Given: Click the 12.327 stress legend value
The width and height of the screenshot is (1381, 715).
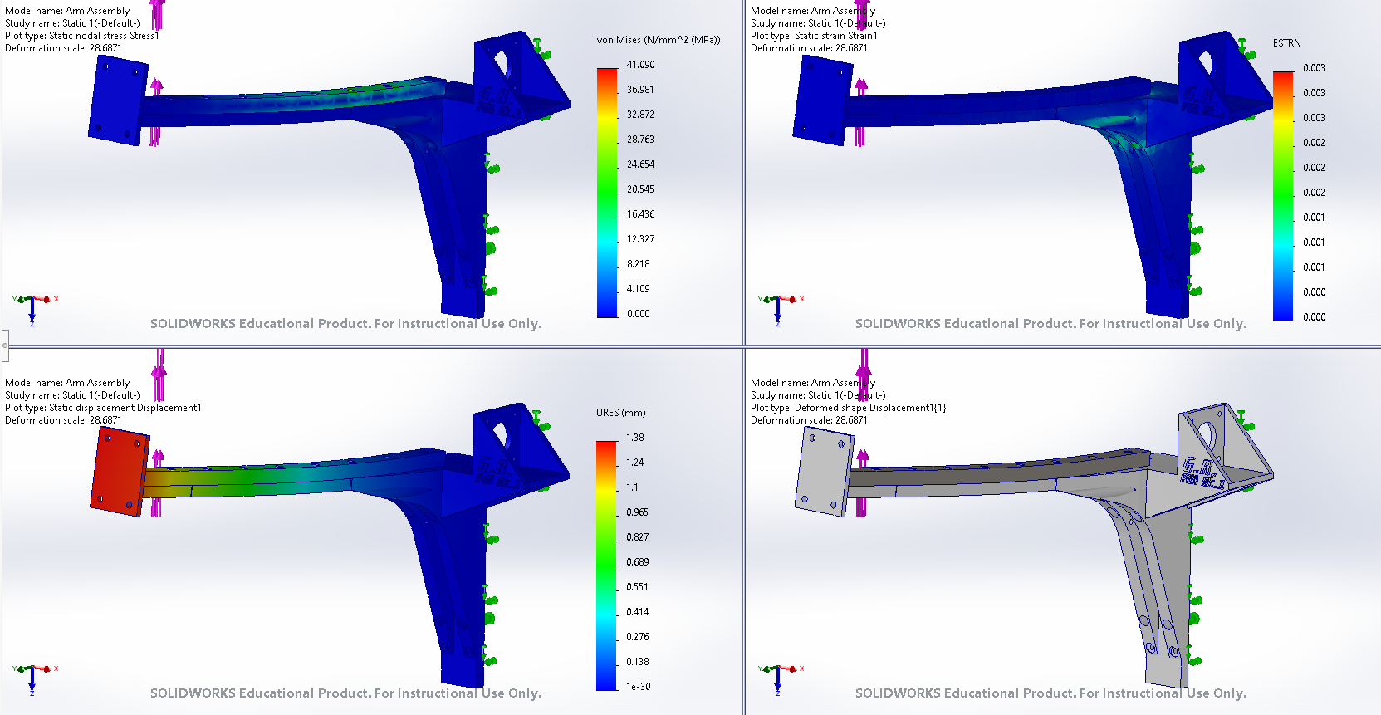Looking at the screenshot, I should [x=640, y=239].
